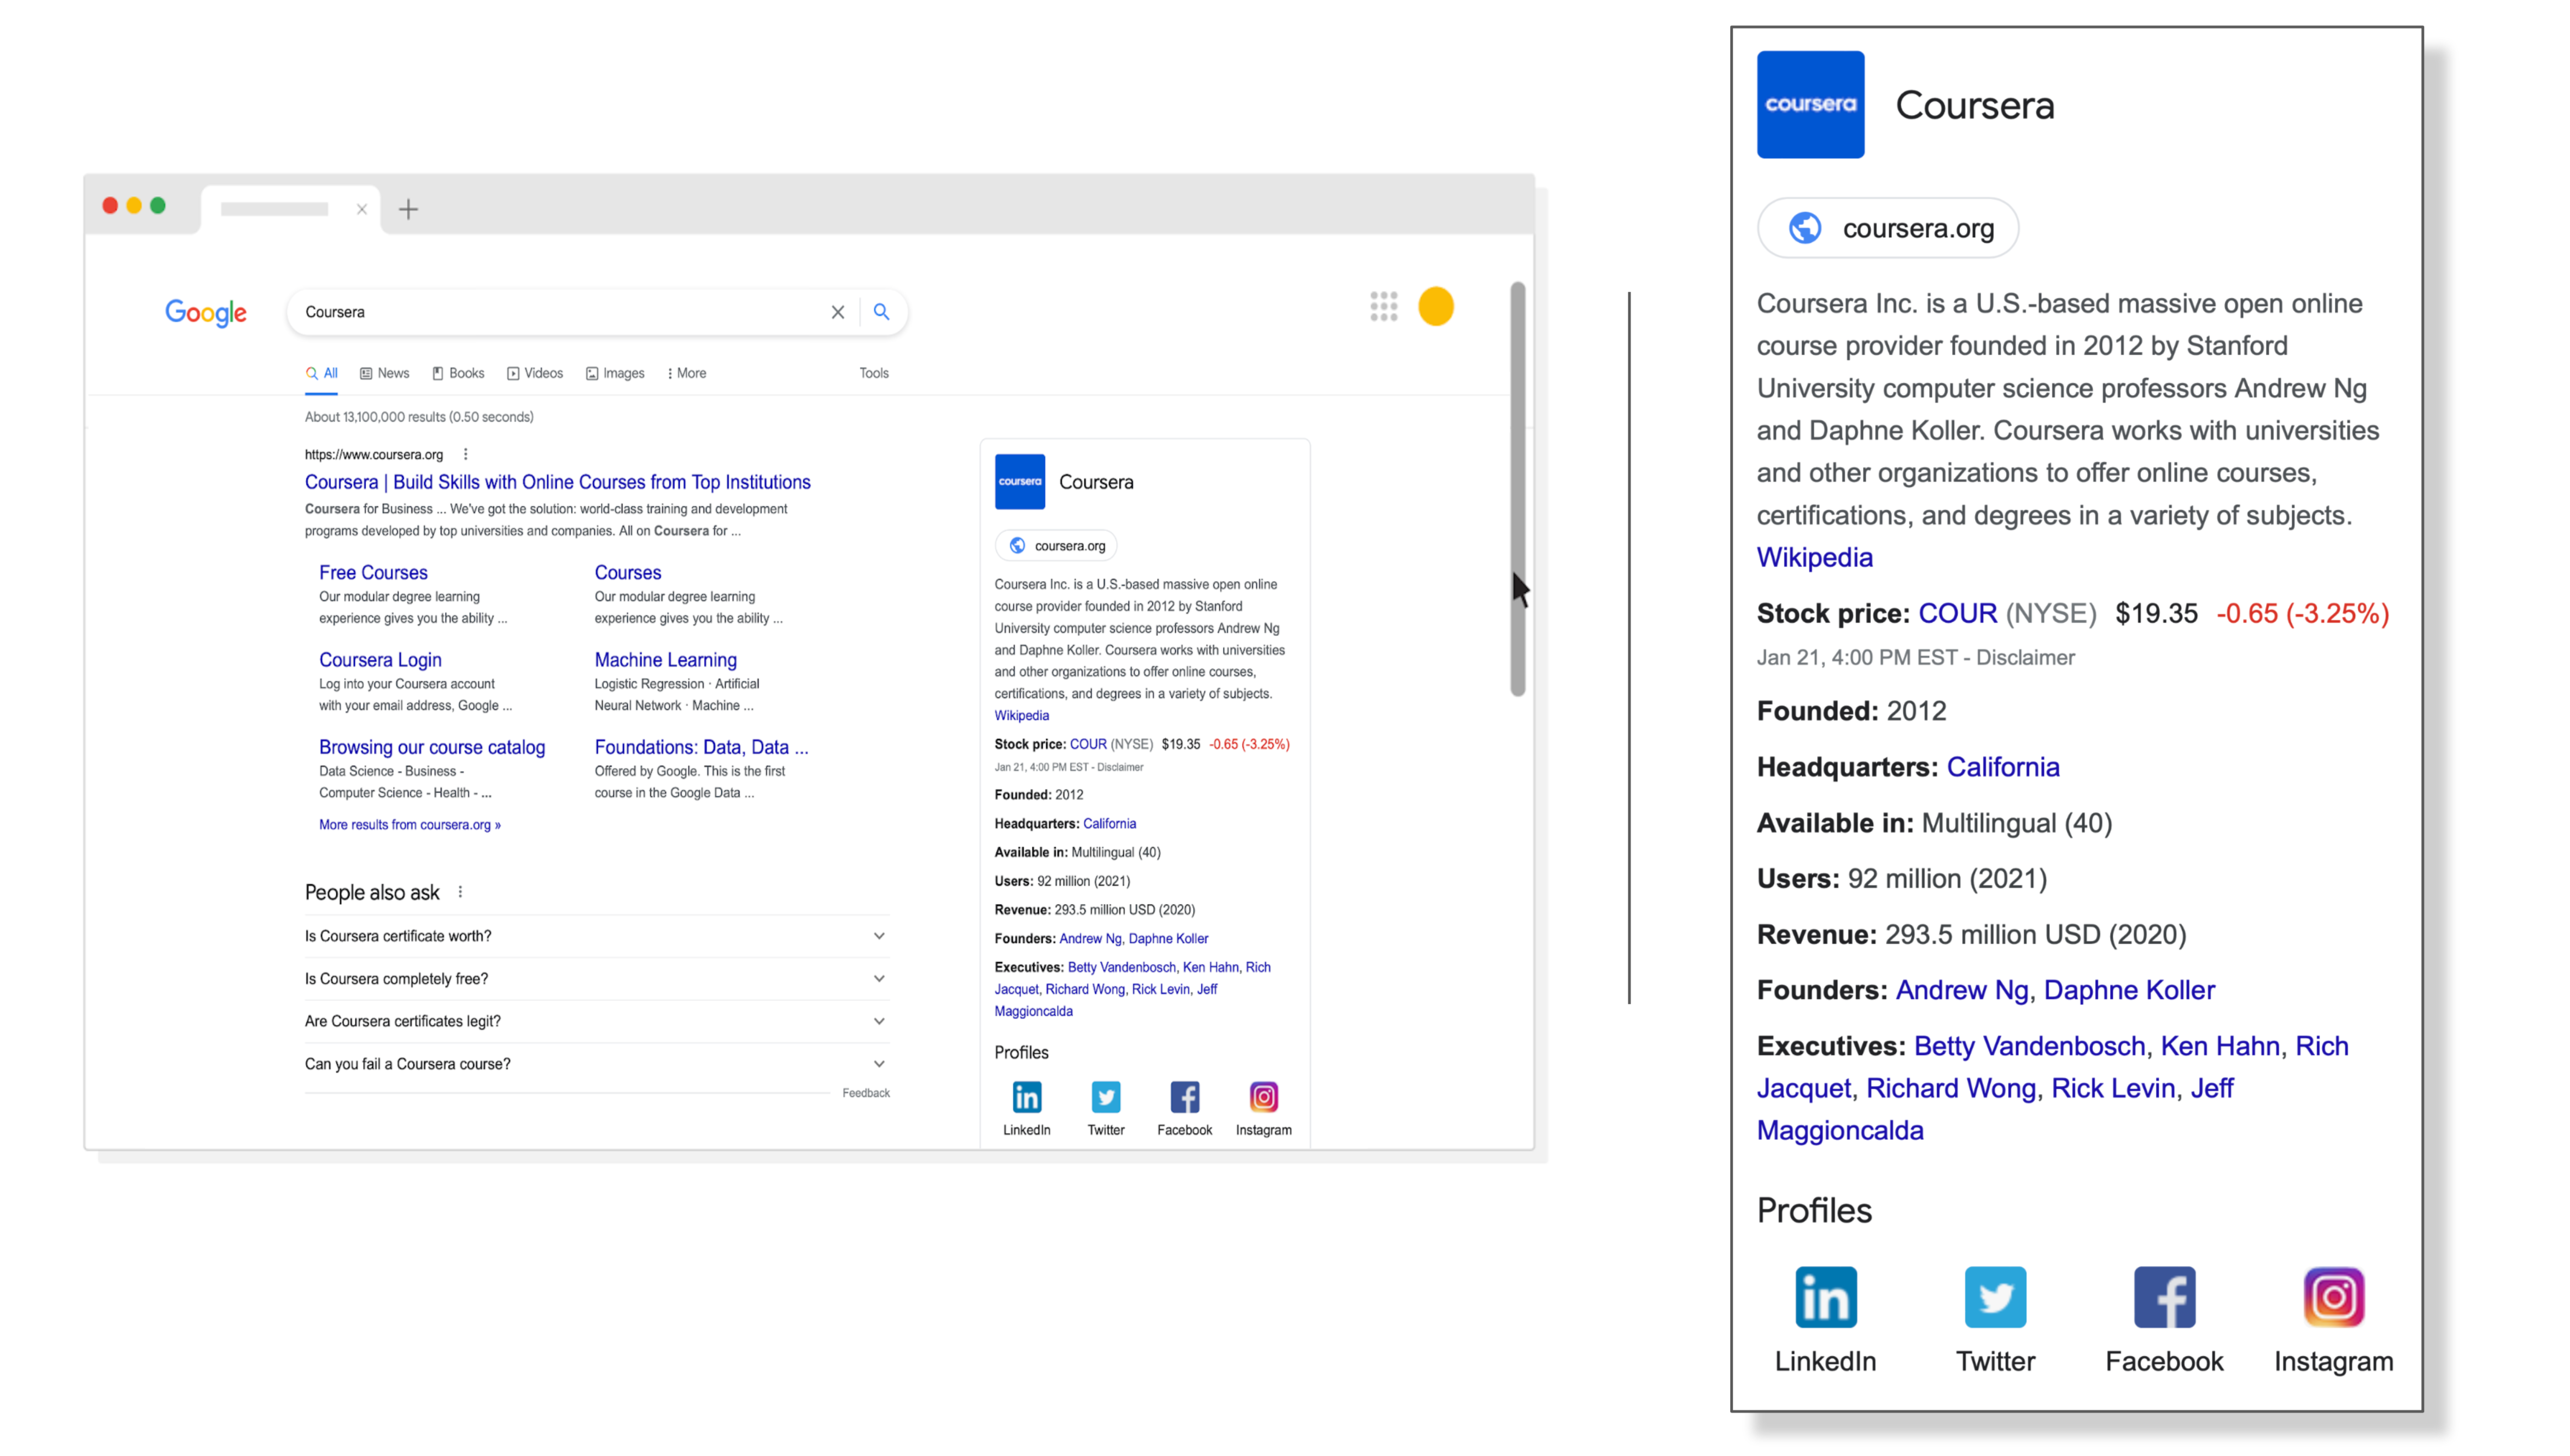Click Richard Wong link in enlarged panel

[x=1951, y=1088]
